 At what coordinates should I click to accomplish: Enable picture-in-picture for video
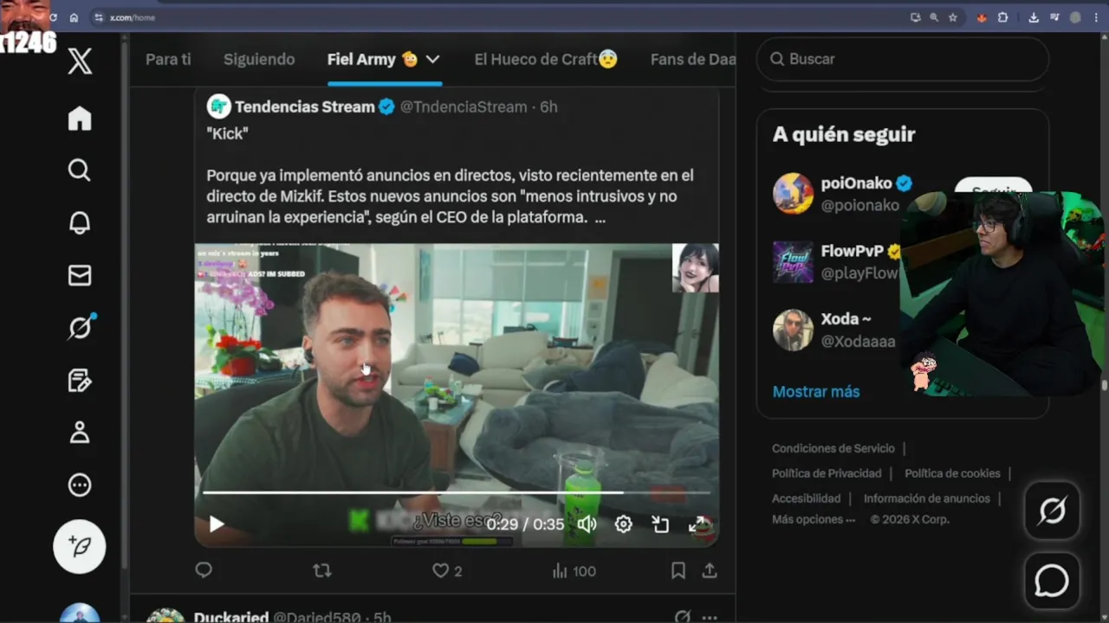(x=660, y=523)
